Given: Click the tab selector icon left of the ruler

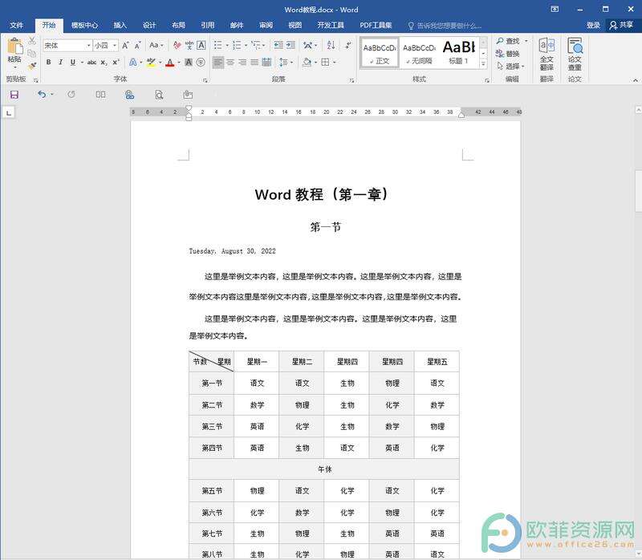Looking at the screenshot, I should point(9,112).
